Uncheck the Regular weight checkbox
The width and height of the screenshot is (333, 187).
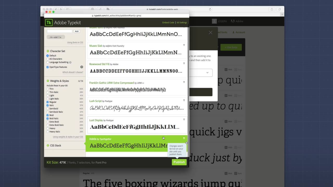[x=48, y=102]
